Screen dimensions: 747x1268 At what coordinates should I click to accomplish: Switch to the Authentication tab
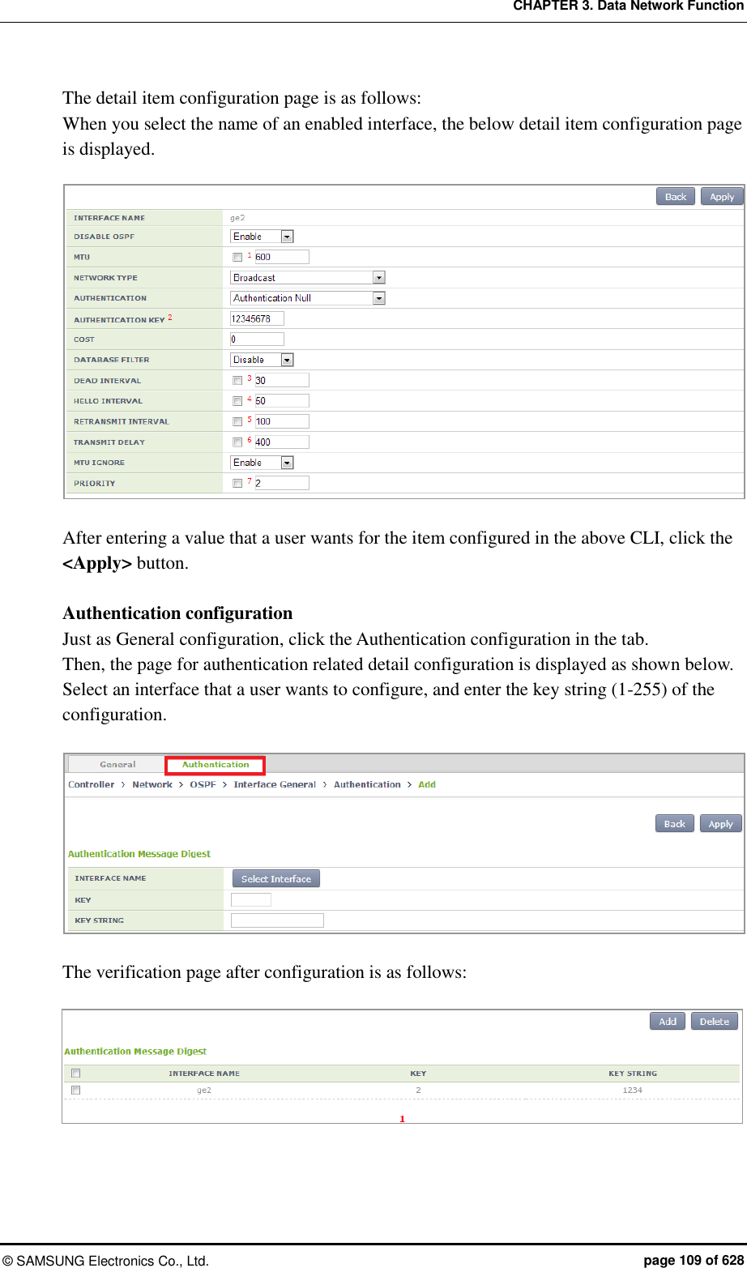[x=216, y=765]
